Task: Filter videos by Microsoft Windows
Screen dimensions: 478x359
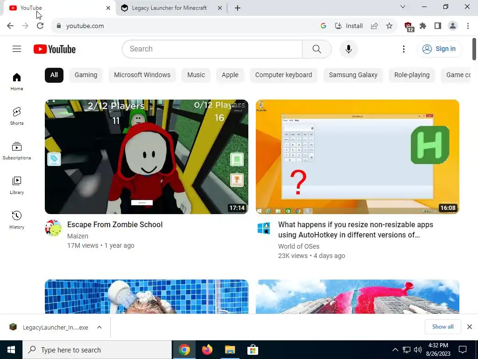Action: tap(142, 75)
